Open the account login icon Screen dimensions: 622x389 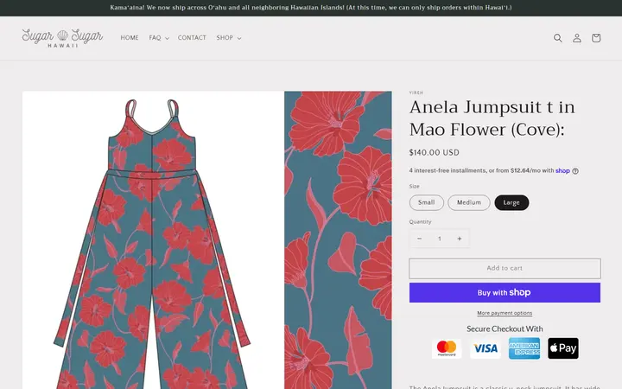pyautogui.click(x=577, y=38)
